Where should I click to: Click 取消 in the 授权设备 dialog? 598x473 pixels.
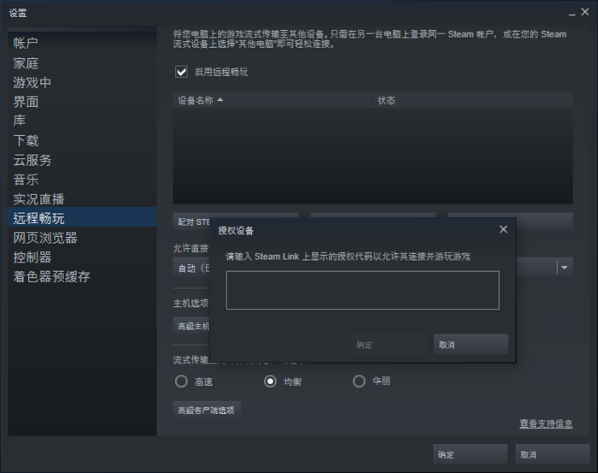[470, 345]
